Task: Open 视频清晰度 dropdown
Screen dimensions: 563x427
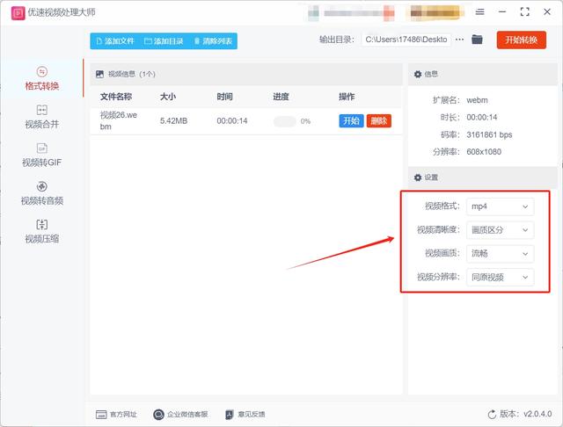Action: click(501, 230)
